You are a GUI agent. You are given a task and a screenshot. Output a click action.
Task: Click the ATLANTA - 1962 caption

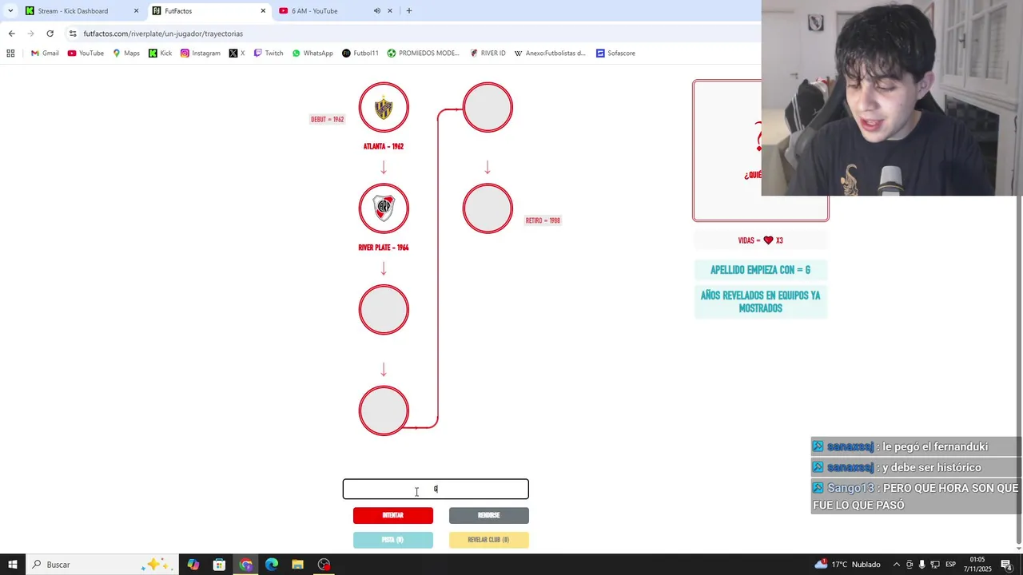(384, 146)
